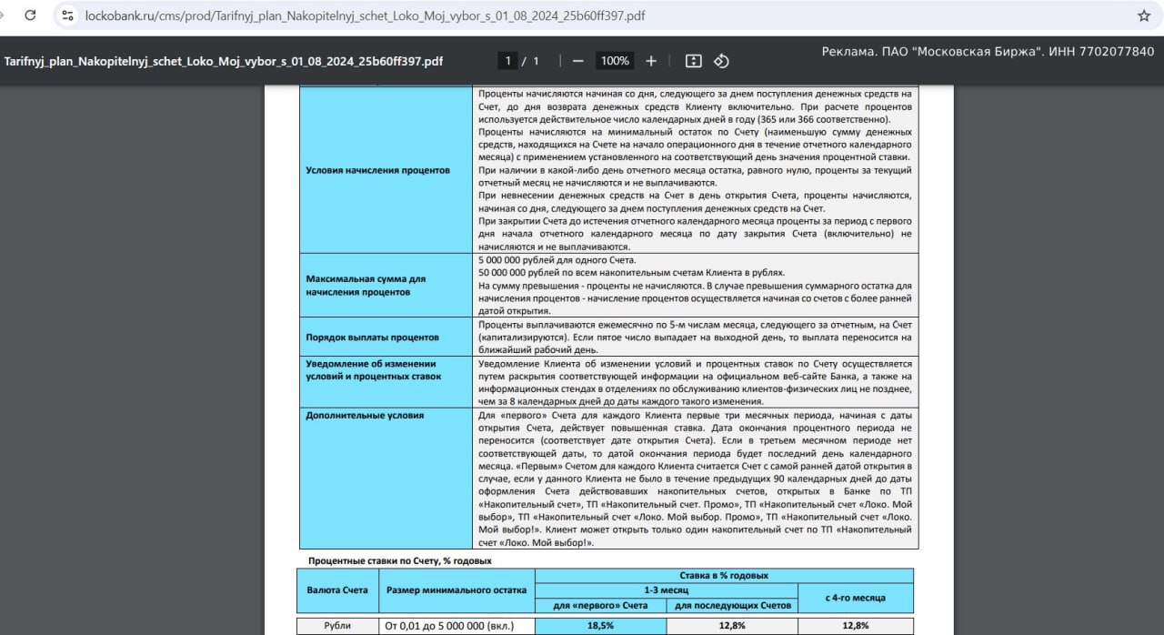The width and height of the screenshot is (1164, 635).
Task: Click the «Валюта Счета» column header
Action: (336, 590)
